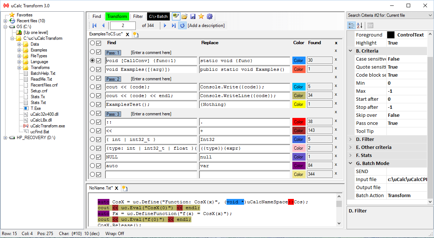Click the refresh circular arrow icon
The image size is (434, 238).
(x=182, y=26)
